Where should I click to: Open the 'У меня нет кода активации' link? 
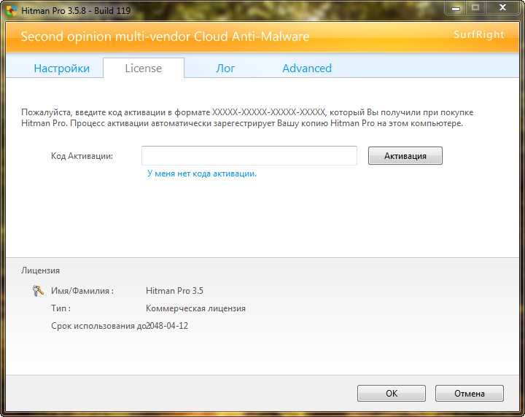click(202, 174)
